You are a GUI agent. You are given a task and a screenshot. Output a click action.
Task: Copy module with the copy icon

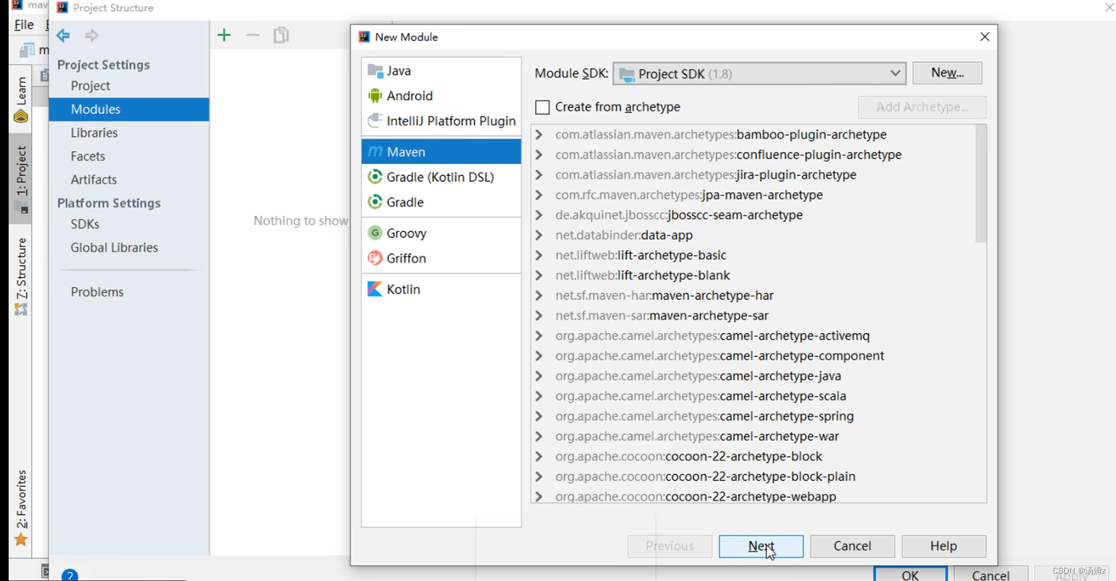(x=281, y=35)
